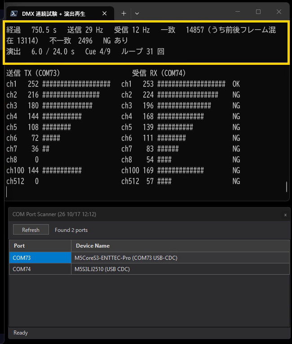The width and height of the screenshot is (292, 344).
Task: Click the RX ch7 value 83
Action: tap(150, 149)
